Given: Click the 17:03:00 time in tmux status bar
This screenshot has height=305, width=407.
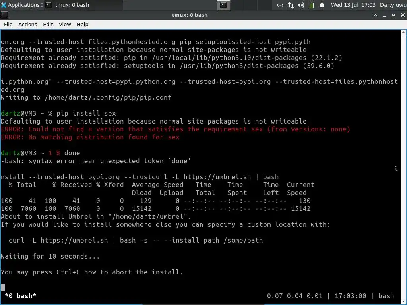Looking at the screenshot, I should pyautogui.click(x=350, y=295).
